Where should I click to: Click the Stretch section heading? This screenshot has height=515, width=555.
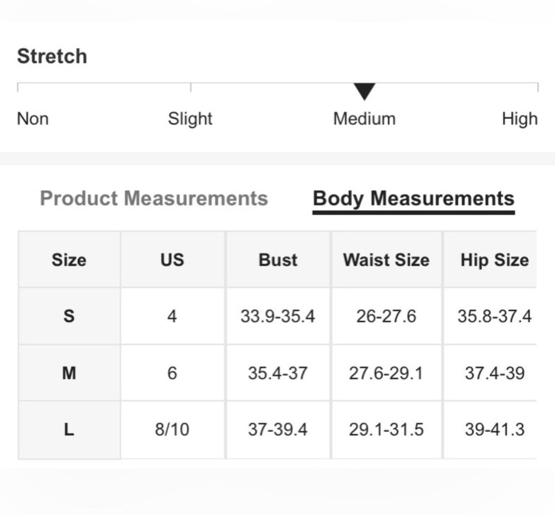52,56
